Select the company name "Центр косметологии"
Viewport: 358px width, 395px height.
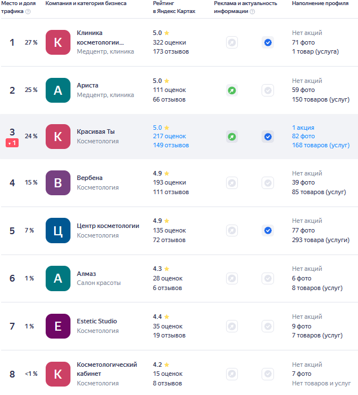click(108, 226)
